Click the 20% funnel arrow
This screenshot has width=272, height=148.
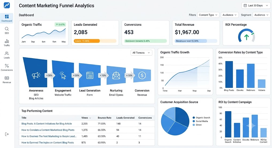[x=77, y=75]
